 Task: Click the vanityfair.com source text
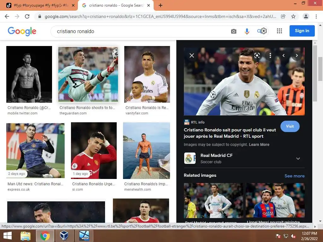(137, 113)
